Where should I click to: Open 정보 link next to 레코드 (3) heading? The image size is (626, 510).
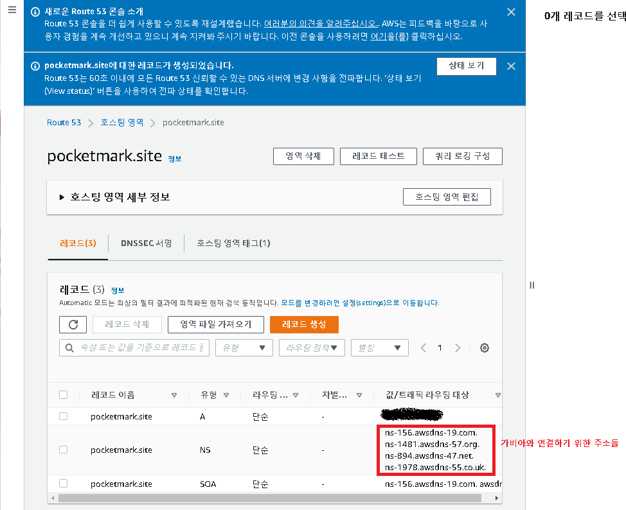pyautogui.click(x=118, y=290)
